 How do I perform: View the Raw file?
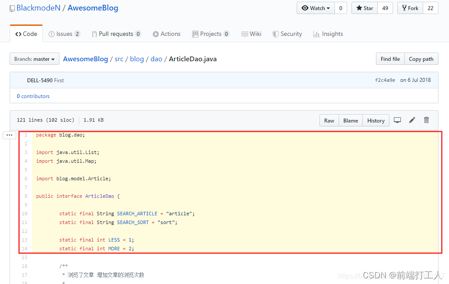click(329, 120)
